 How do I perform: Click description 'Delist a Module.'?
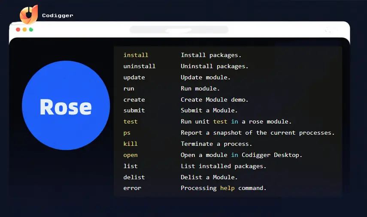[209, 177]
